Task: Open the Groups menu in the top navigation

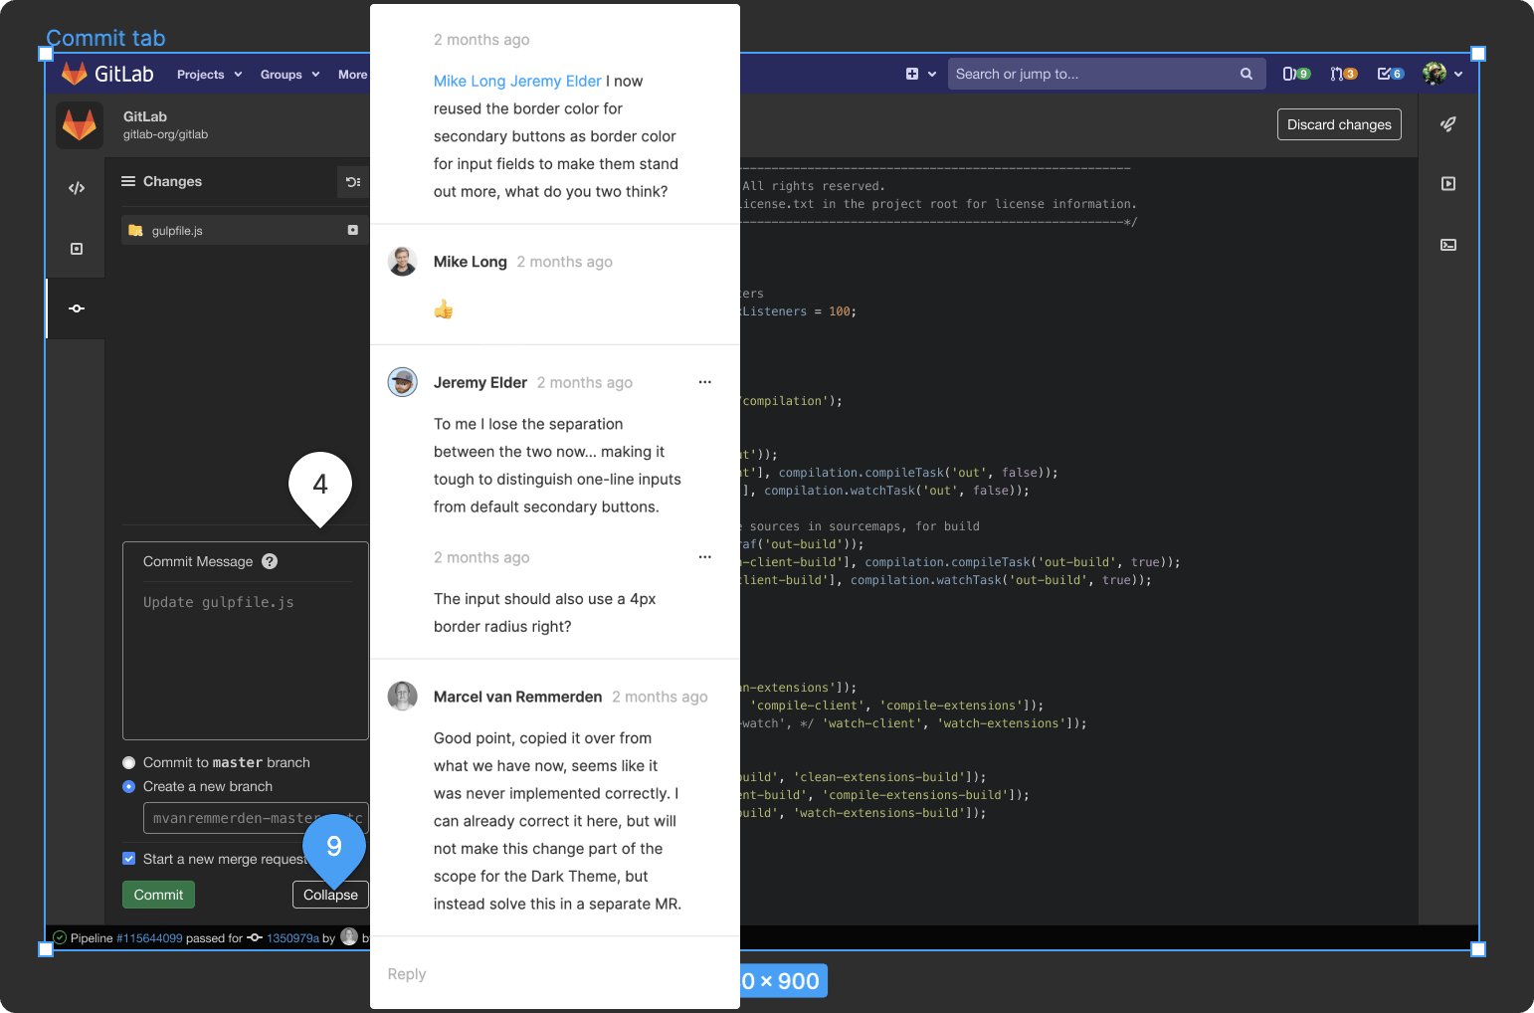Action: [x=288, y=74]
